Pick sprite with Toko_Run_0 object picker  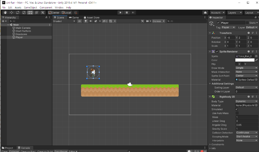click(256, 56)
